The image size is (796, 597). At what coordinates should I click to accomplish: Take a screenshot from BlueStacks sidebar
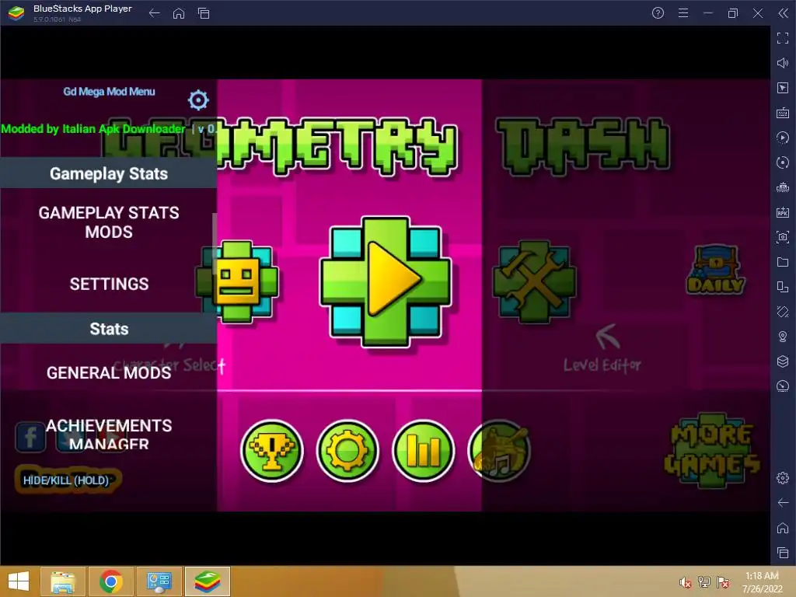click(x=783, y=237)
